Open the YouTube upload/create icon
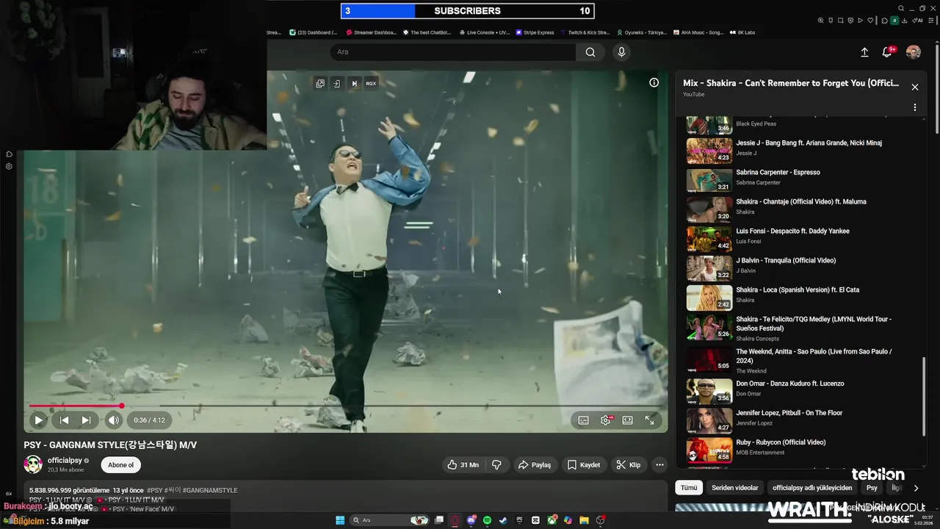The width and height of the screenshot is (940, 529). (x=864, y=52)
